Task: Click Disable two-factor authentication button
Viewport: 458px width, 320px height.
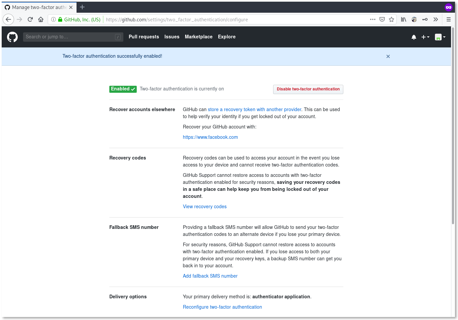Action: tap(308, 89)
